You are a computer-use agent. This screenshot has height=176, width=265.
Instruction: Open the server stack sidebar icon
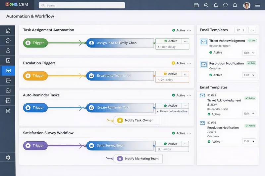click(x=8, y=81)
